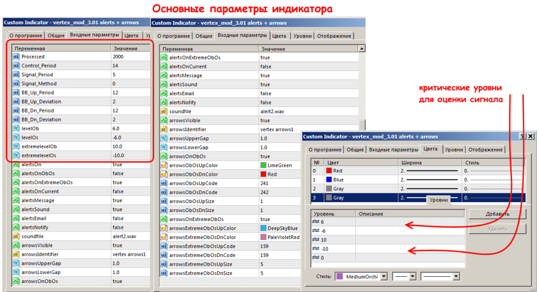Click the level line icon beside 0
This screenshot has height=292, width=539.
316,257
